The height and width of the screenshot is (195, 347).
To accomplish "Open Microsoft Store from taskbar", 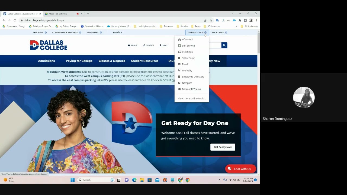I will pos(149,180).
